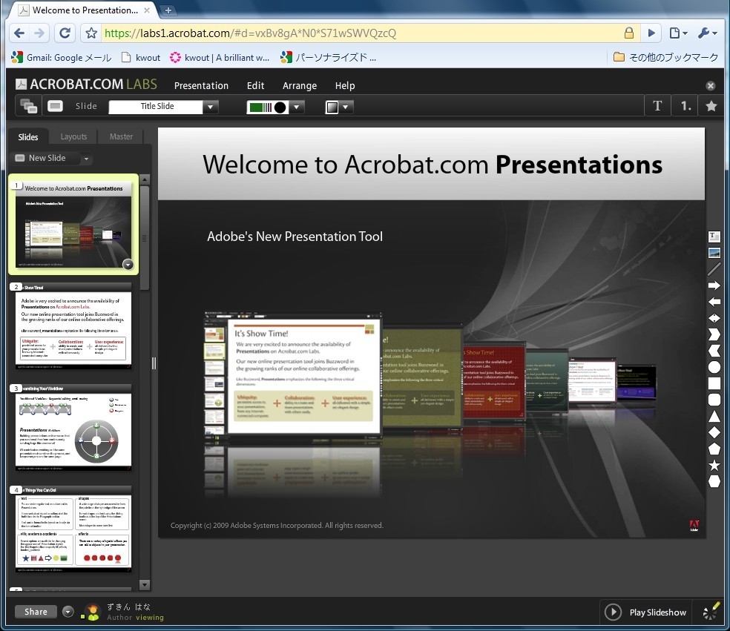Close the Acrobat.com Labs editor panel
The width and height of the screenshot is (730, 631).
tap(711, 85)
